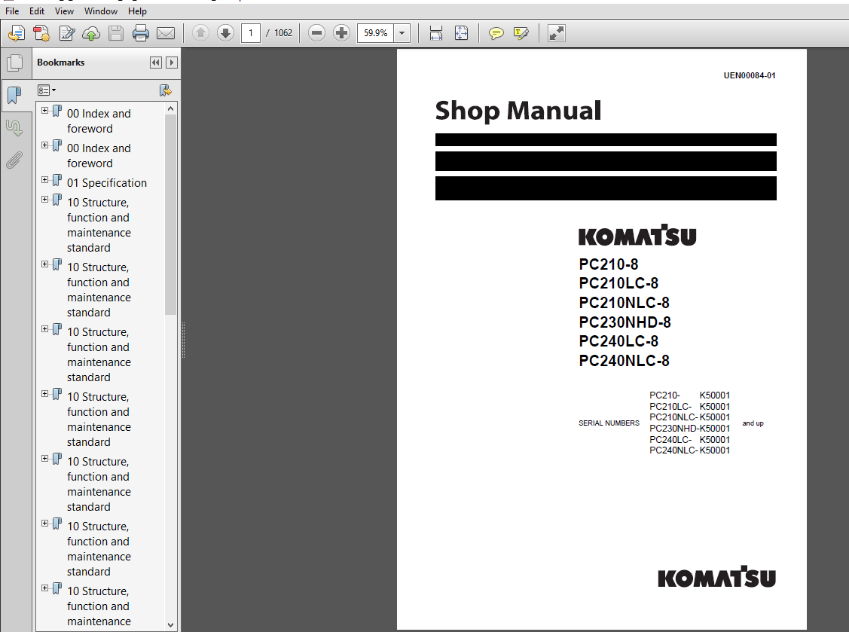The height and width of the screenshot is (632, 849).
Task: Click the Print icon
Action: pos(141,33)
